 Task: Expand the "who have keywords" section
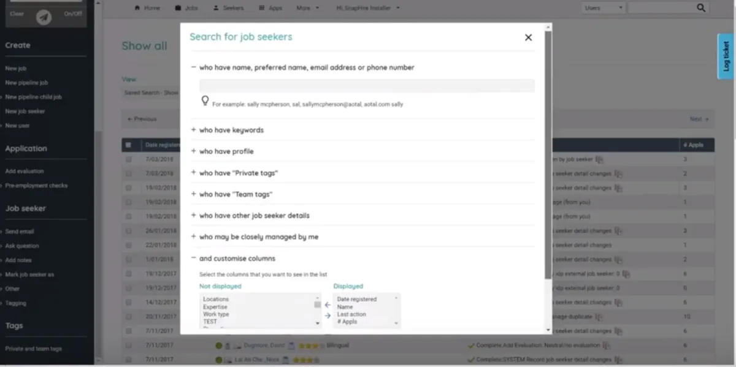click(x=194, y=130)
